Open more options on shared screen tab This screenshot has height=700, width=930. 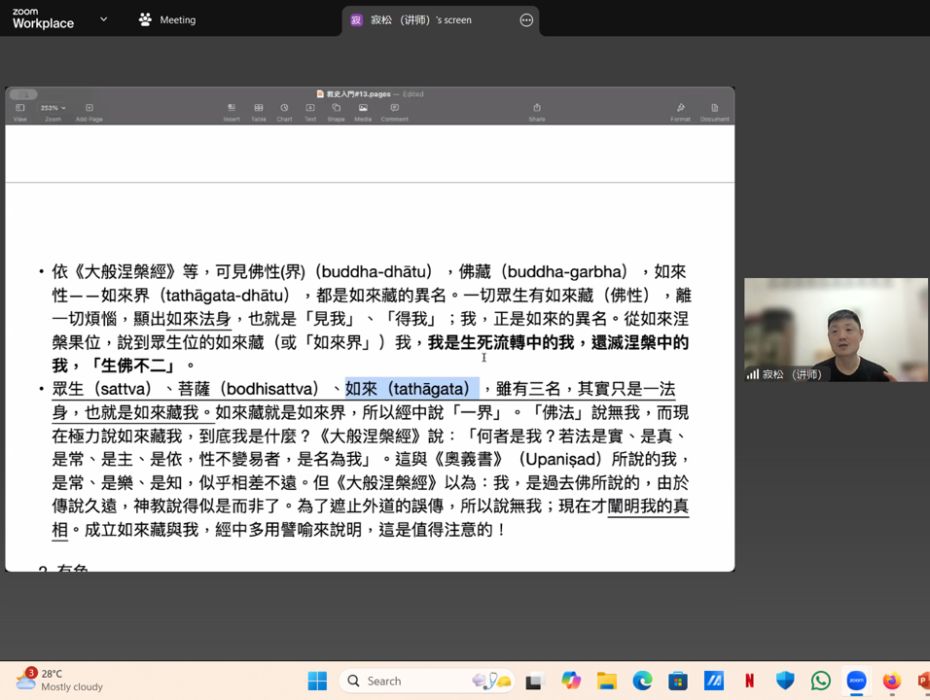(x=526, y=19)
